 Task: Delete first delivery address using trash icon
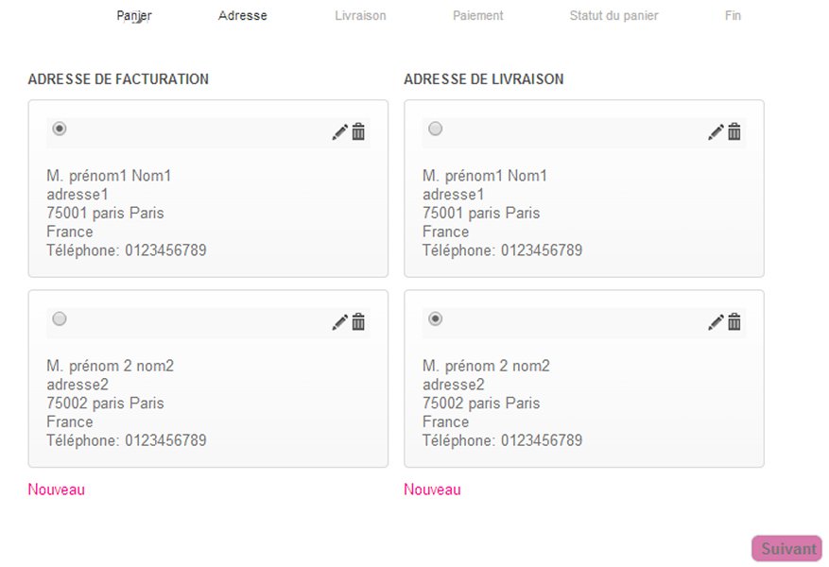(x=734, y=131)
